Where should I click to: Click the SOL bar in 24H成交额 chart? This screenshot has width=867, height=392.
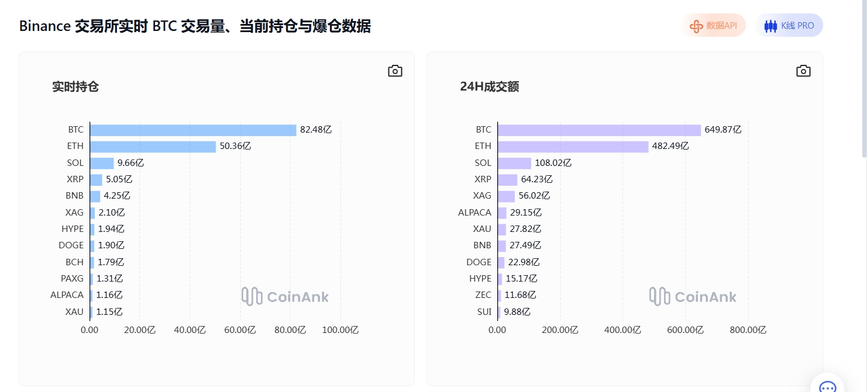(514, 163)
